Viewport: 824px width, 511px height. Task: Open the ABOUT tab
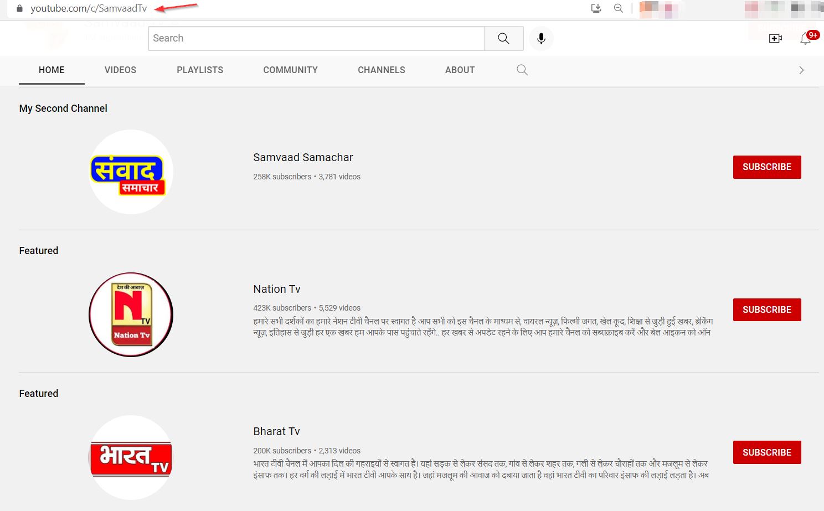460,70
